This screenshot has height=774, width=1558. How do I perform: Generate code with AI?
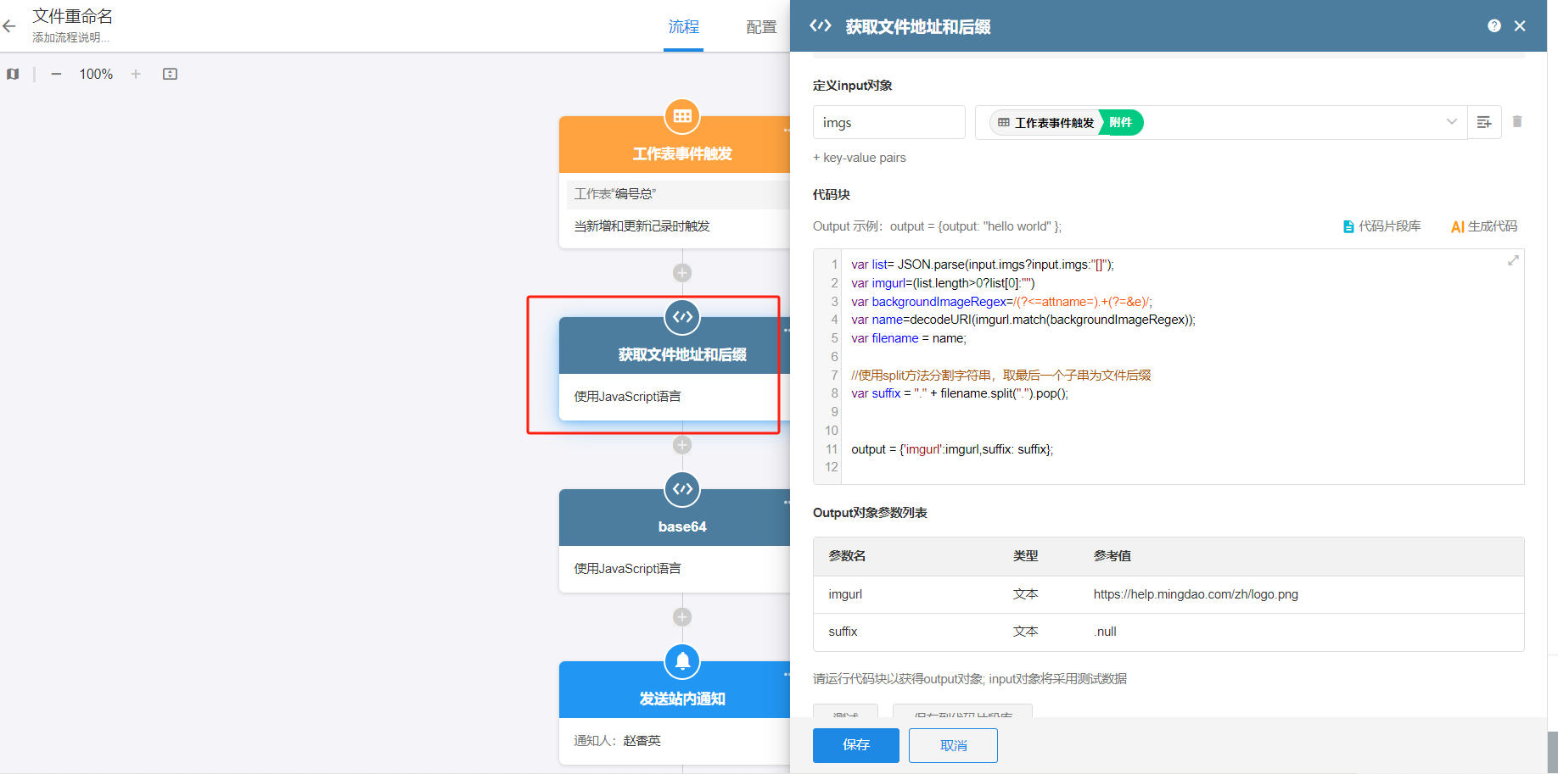pos(1484,226)
